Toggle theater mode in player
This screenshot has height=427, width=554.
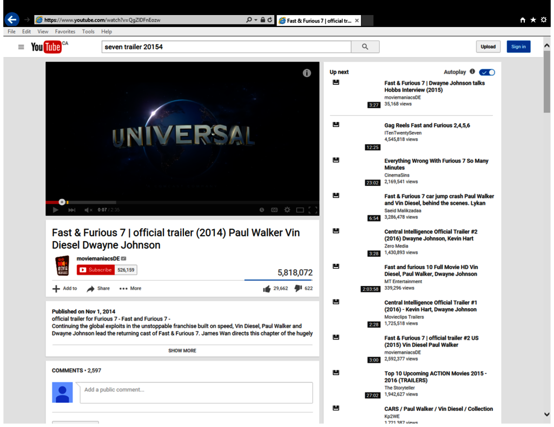coord(300,210)
